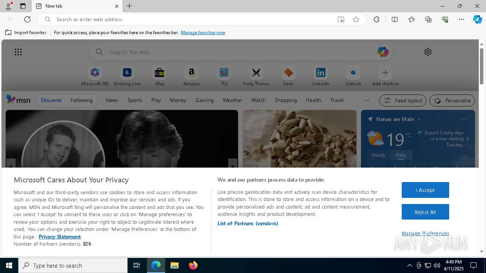The height and width of the screenshot is (273, 486).
Task: Open weather card more options
Action: click(x=463, y=119)
